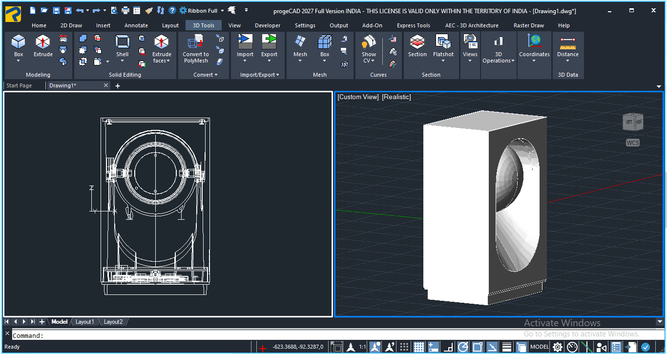The width and height of the screenshot is (667, 354).
Task: Toggle lineweight display in status bar
Action: [507, 347]
